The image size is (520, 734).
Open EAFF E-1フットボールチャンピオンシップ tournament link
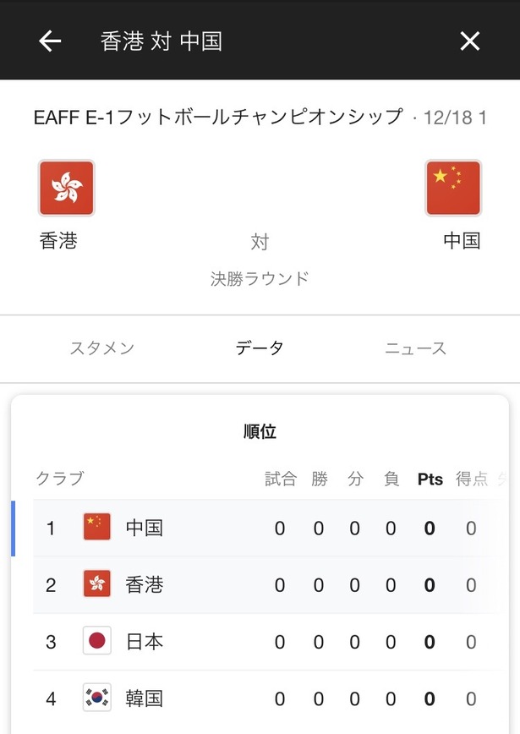coord(218,117)
